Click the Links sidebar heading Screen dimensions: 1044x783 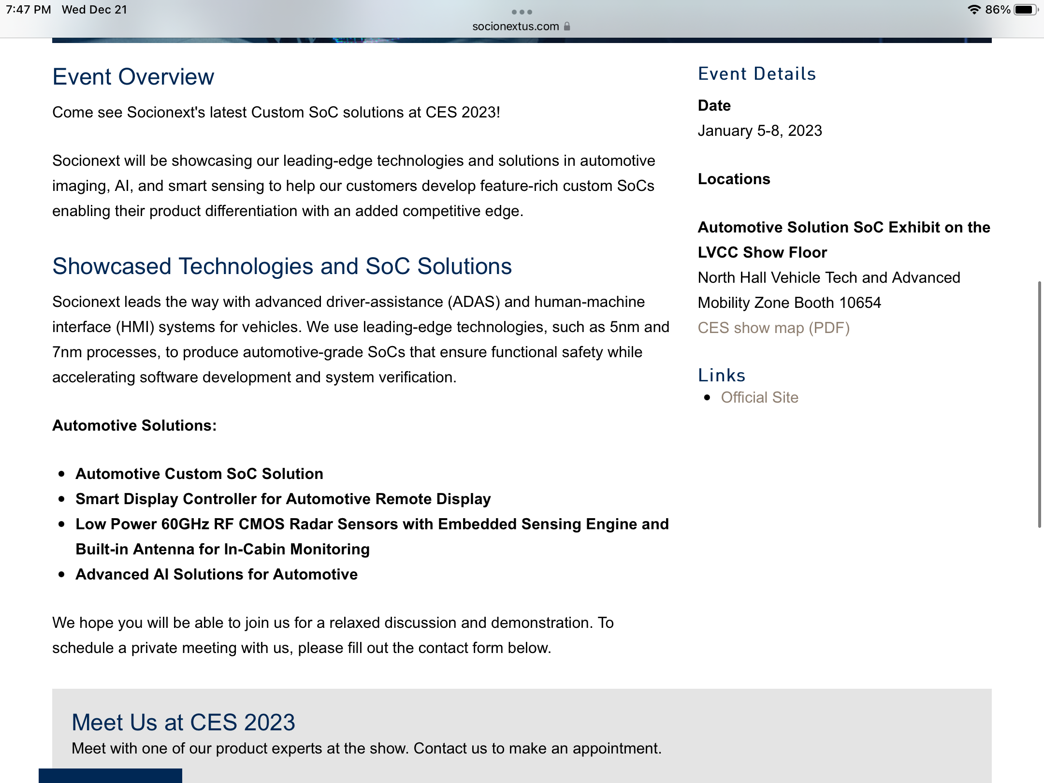pos(722,375)
